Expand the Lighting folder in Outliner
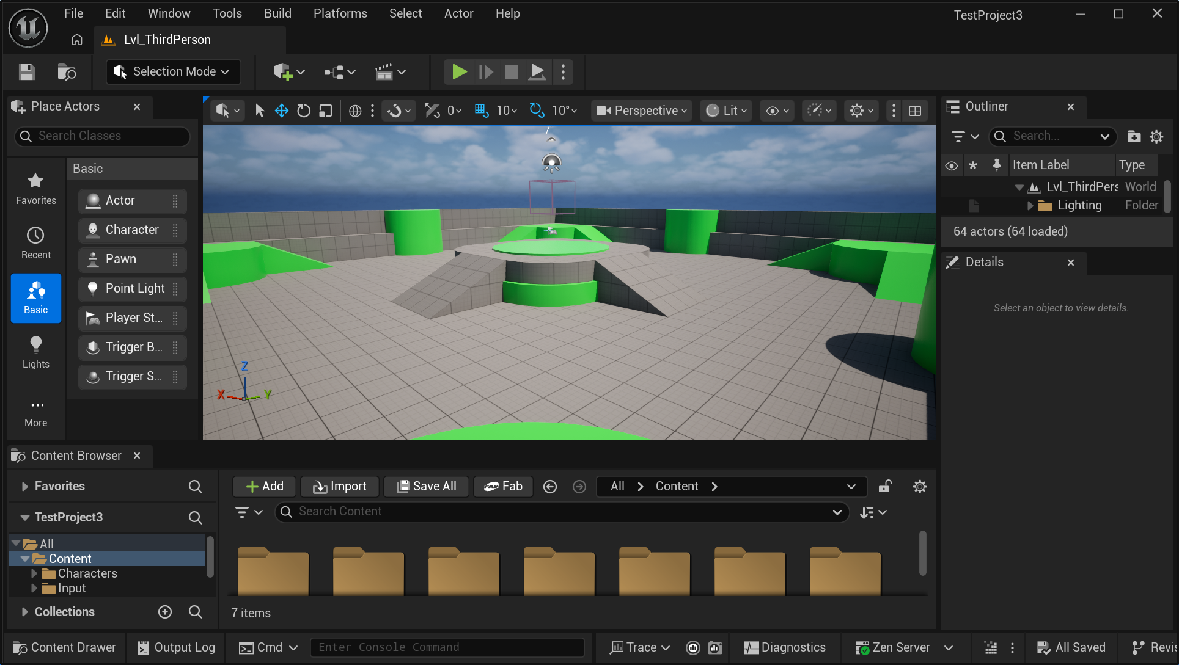The height and width of the screenshot is (665, 1179). (x=1030, y=206)
